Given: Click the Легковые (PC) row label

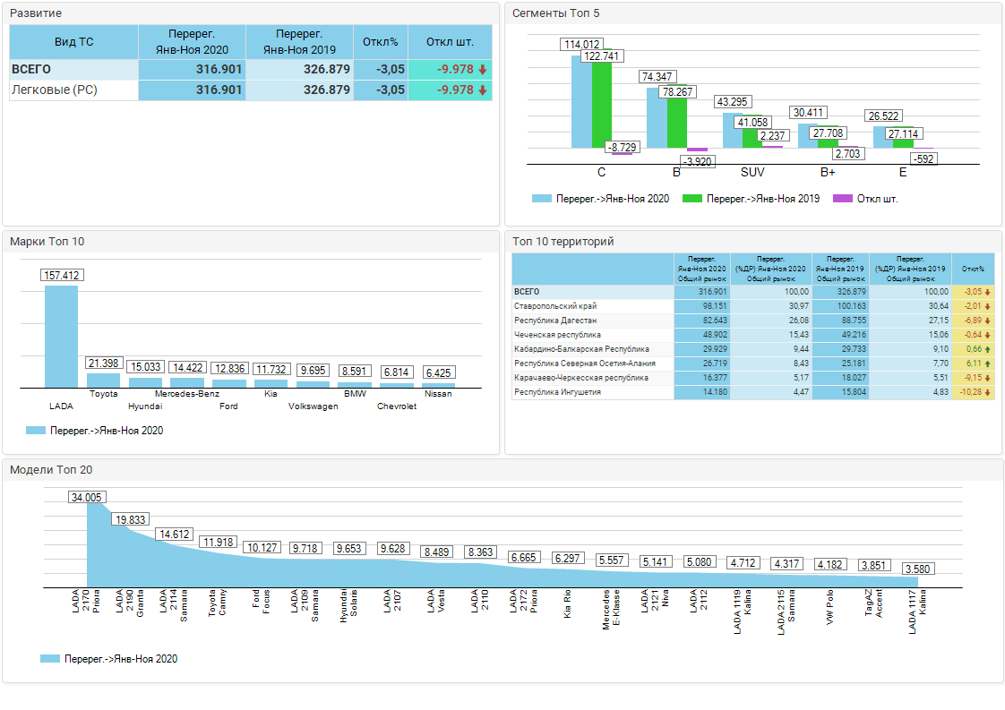Looking at the screenshot, I should (x=55, y=90).
